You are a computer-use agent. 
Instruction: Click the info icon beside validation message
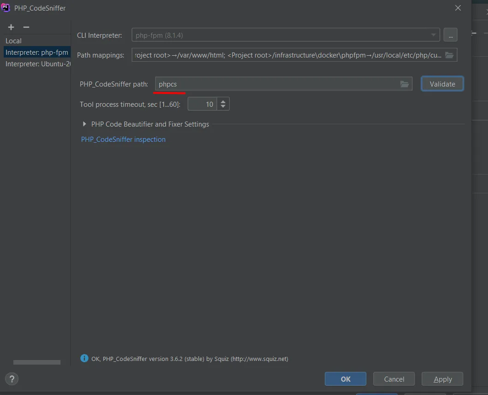(x=84, y=358)
